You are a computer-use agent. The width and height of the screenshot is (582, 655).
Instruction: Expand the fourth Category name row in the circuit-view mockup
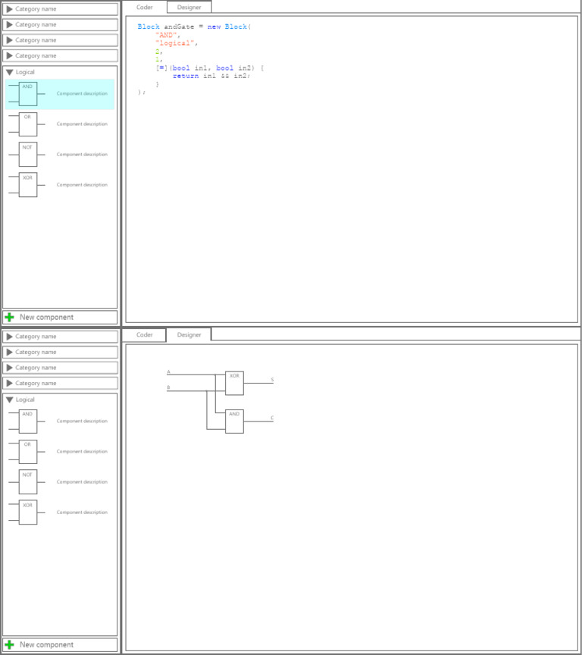click(60, 383)
